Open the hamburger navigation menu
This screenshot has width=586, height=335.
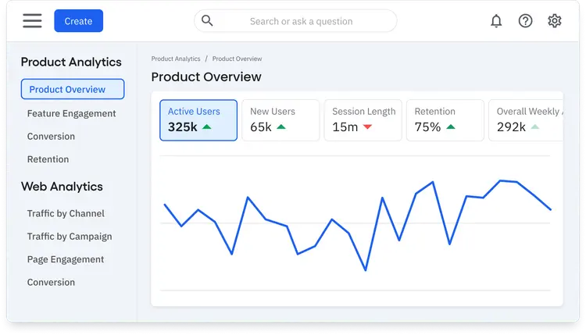click(x=32, y=21)
